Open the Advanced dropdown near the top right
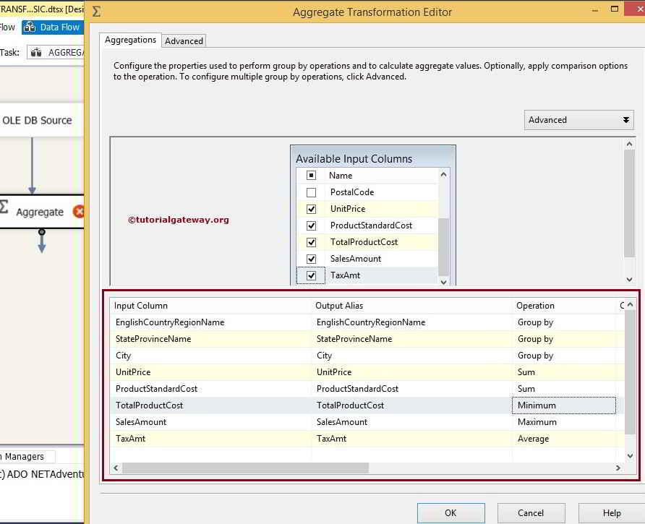The width and height of the screenshot is (645, 524). tap(578, 119)
